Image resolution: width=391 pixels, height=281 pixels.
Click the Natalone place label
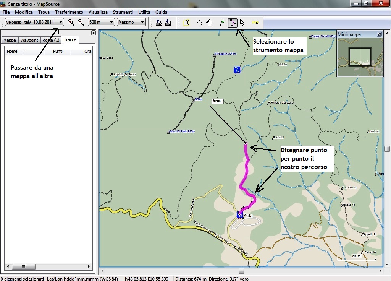[373, 132]
